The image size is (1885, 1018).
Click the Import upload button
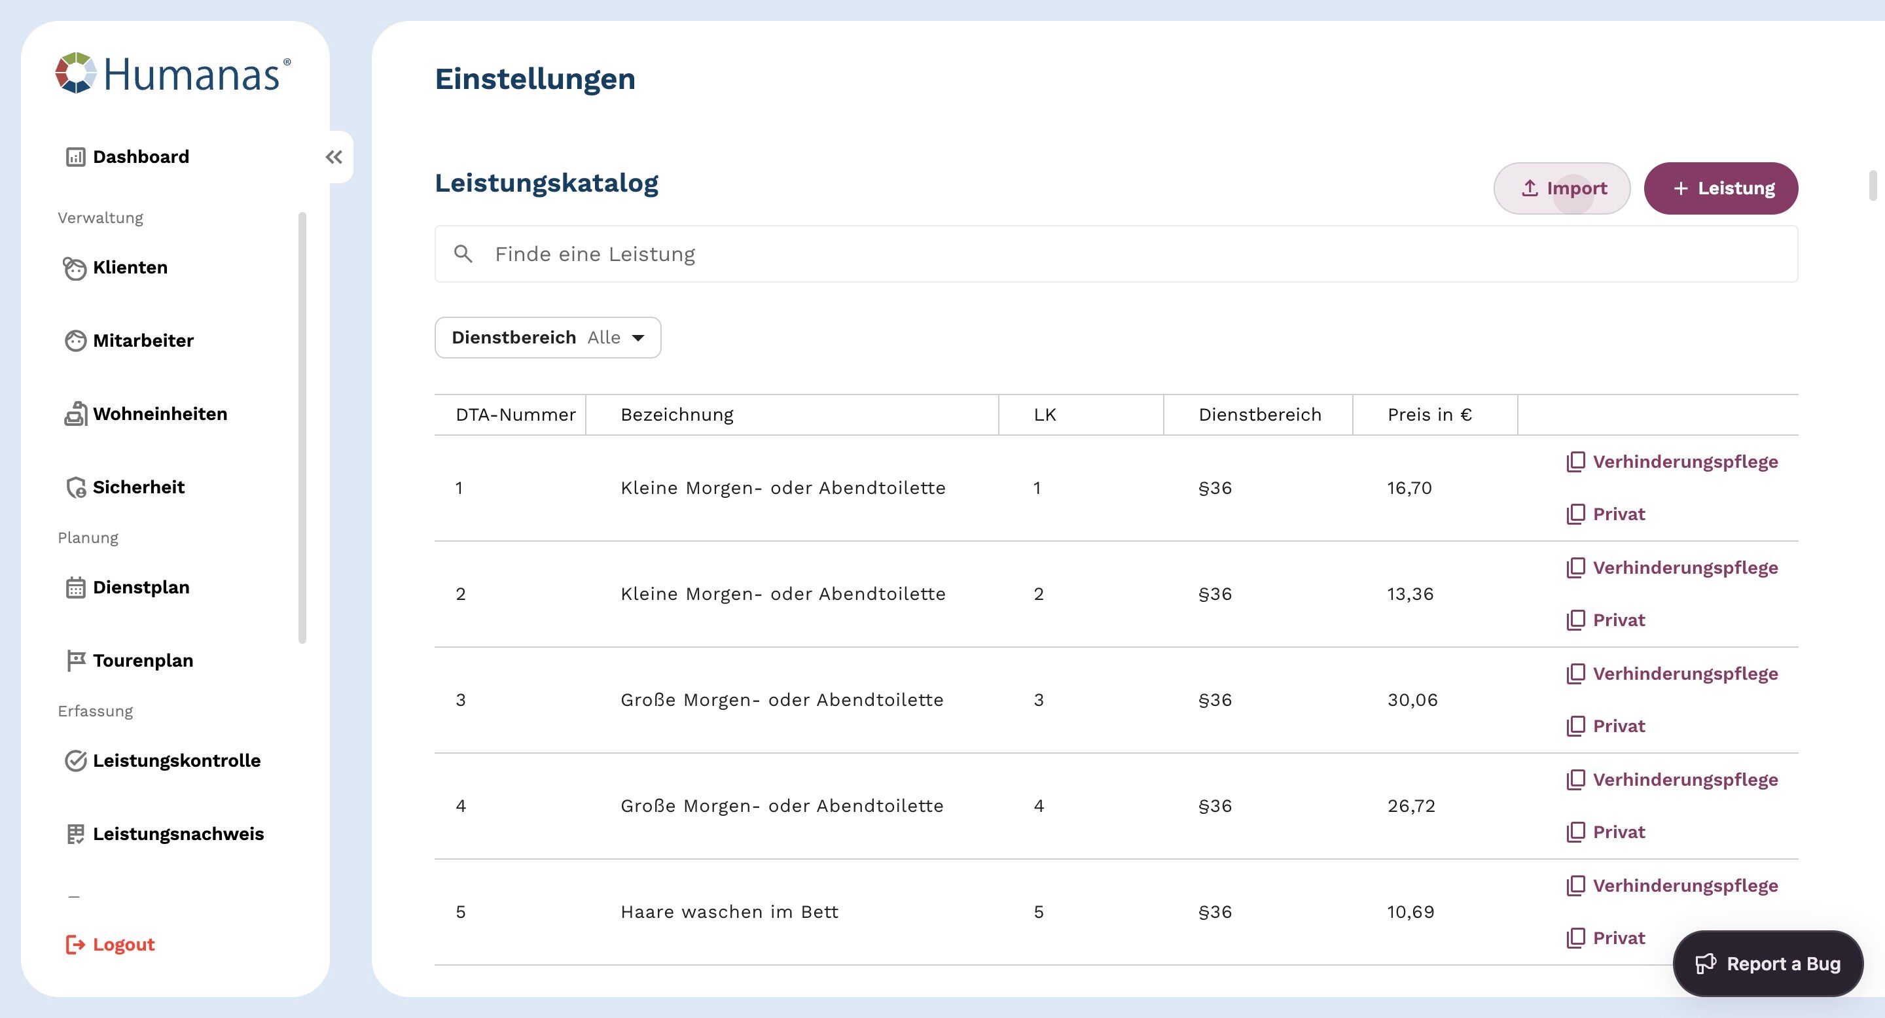[x=1562, y=188]
